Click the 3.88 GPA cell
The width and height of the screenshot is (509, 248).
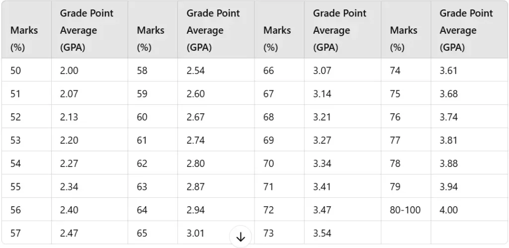point(448,164)
